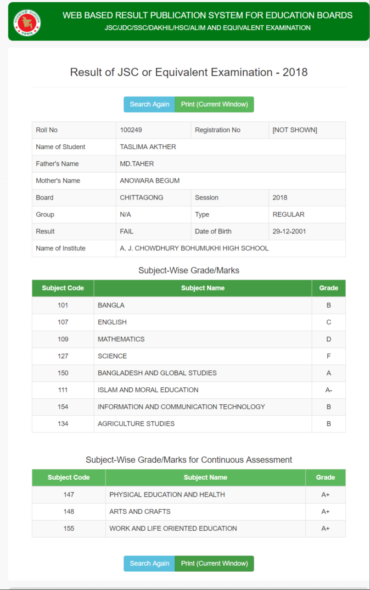Click INFORMATION AND COMMUNICATION TECHNOLOGY subject name
This screenshot has width=370, height=590.
[x=181, y=407]
